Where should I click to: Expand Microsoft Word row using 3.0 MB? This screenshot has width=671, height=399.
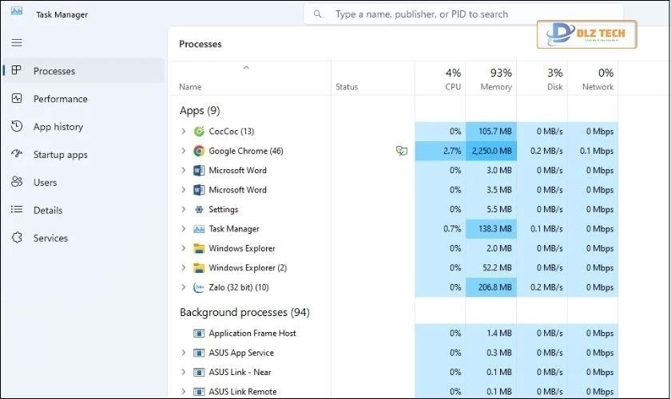pos(184,170)
